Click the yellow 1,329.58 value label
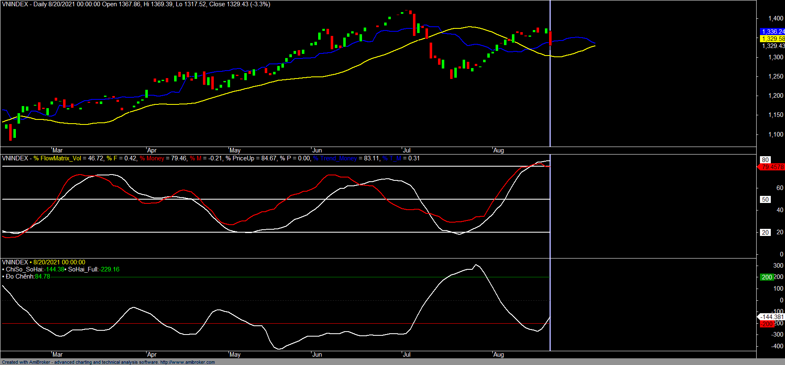Screen dimensions: 785x365 [772, 39]
